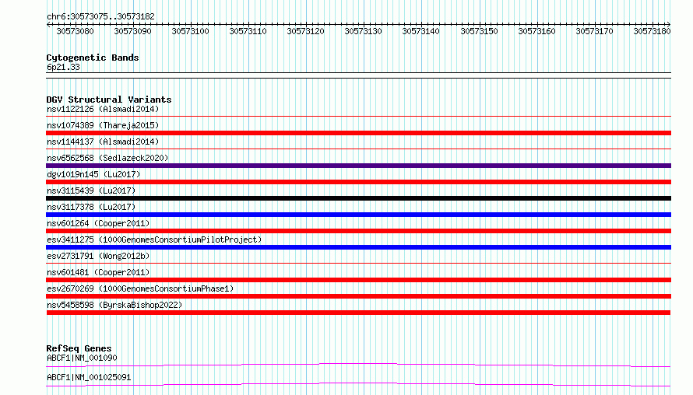This screenshot has width=693, height=395.
Task: Click the chr6:30573075..30573182 coordinate label
Action: 100,16
